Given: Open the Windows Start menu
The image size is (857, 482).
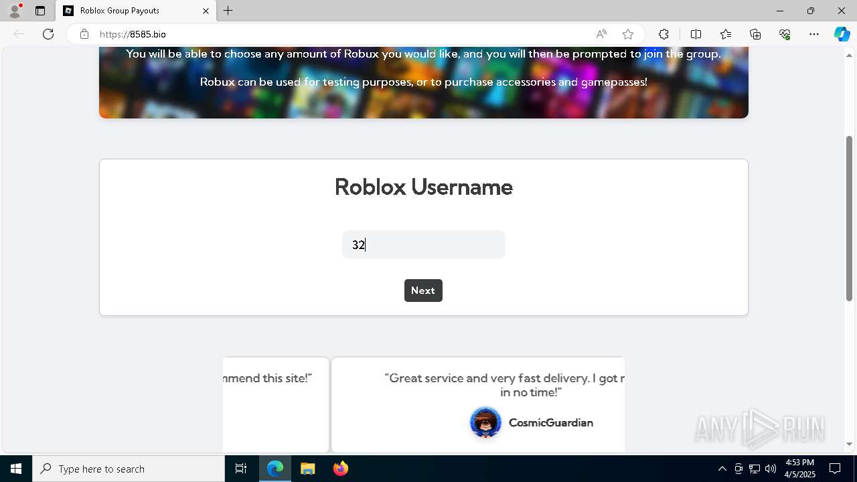Looking at the screenshot, I should [16, 469].
